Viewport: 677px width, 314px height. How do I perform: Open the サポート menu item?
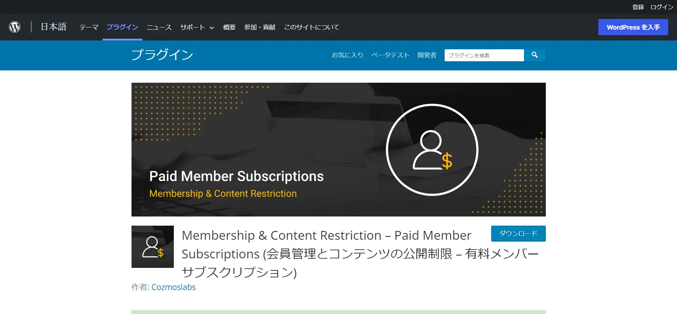[x=193, y=27]
